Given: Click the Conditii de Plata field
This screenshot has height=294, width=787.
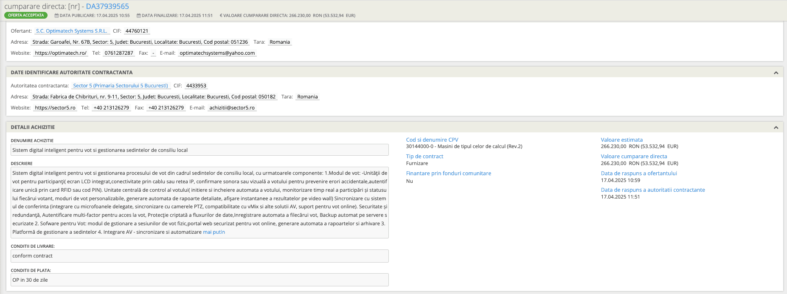Looking at the screenshot, I should [200, 280].
